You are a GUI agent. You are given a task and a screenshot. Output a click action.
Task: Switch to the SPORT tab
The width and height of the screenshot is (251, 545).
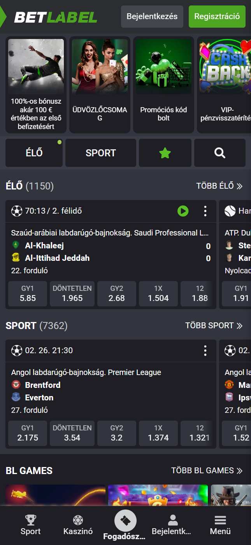coord(101,153)
